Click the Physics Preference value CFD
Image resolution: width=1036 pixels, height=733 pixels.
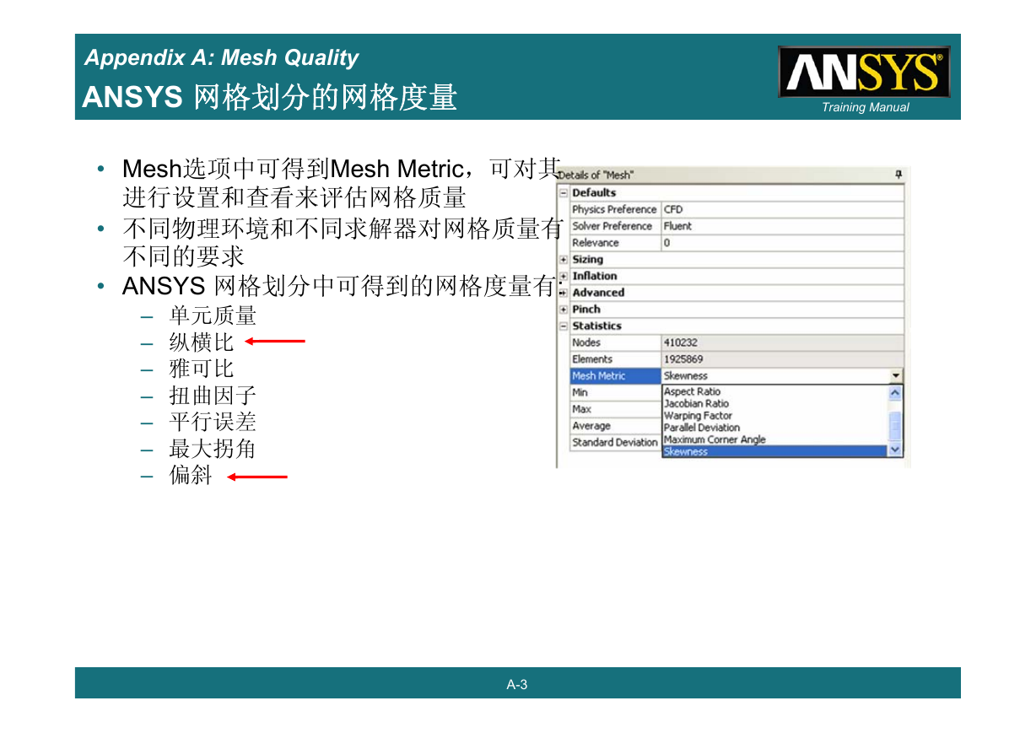coord(673,209)
